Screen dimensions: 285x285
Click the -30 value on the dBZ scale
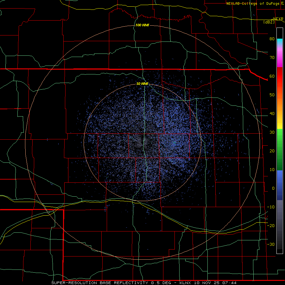271,244
